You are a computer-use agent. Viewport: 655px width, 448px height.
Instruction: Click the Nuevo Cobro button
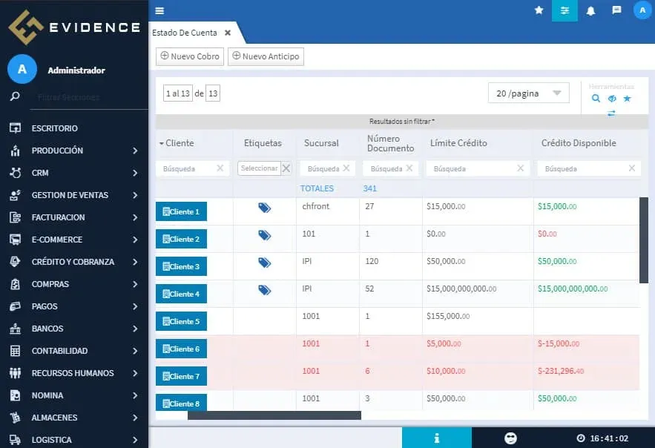190,56
